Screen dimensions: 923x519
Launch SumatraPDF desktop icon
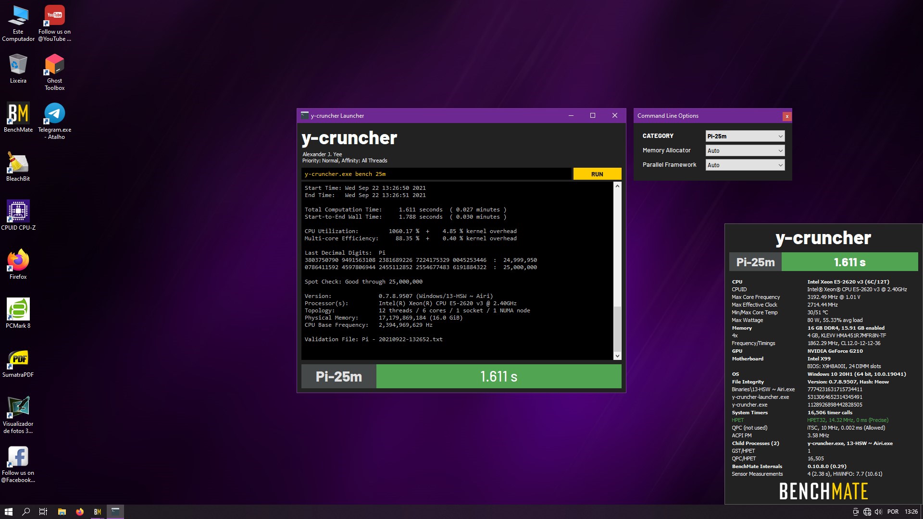point(18,363)
